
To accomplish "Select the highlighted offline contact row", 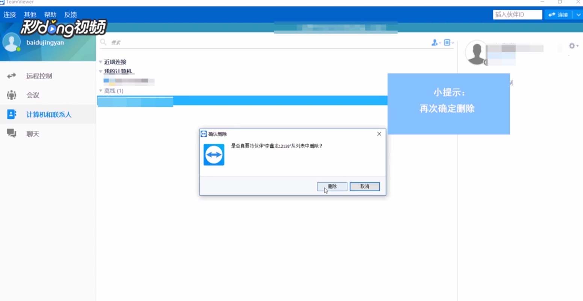I will click(242, 101).
